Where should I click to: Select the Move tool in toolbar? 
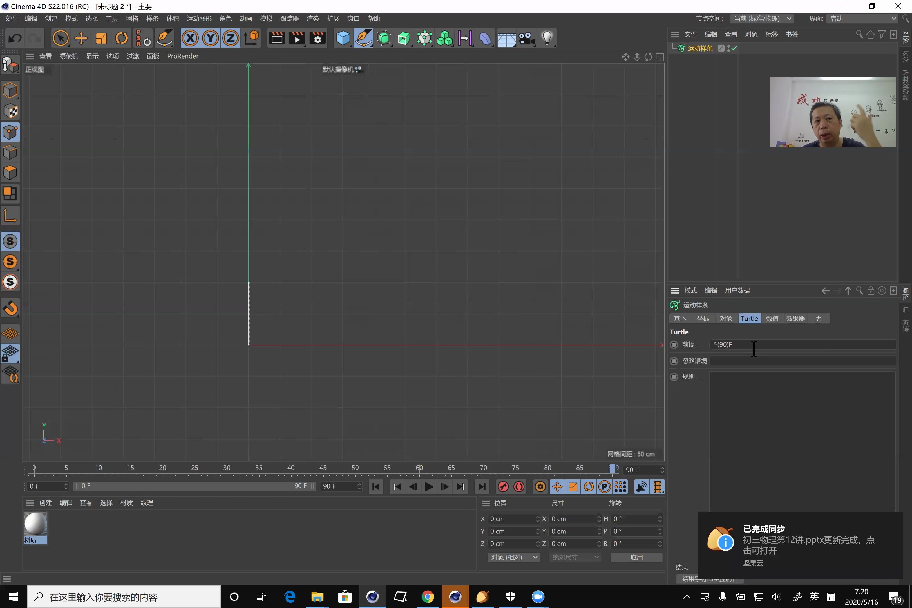pos(81,38)
